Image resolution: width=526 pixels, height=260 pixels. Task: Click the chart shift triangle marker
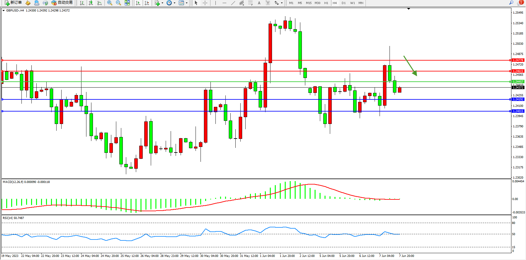coord(408,9)
